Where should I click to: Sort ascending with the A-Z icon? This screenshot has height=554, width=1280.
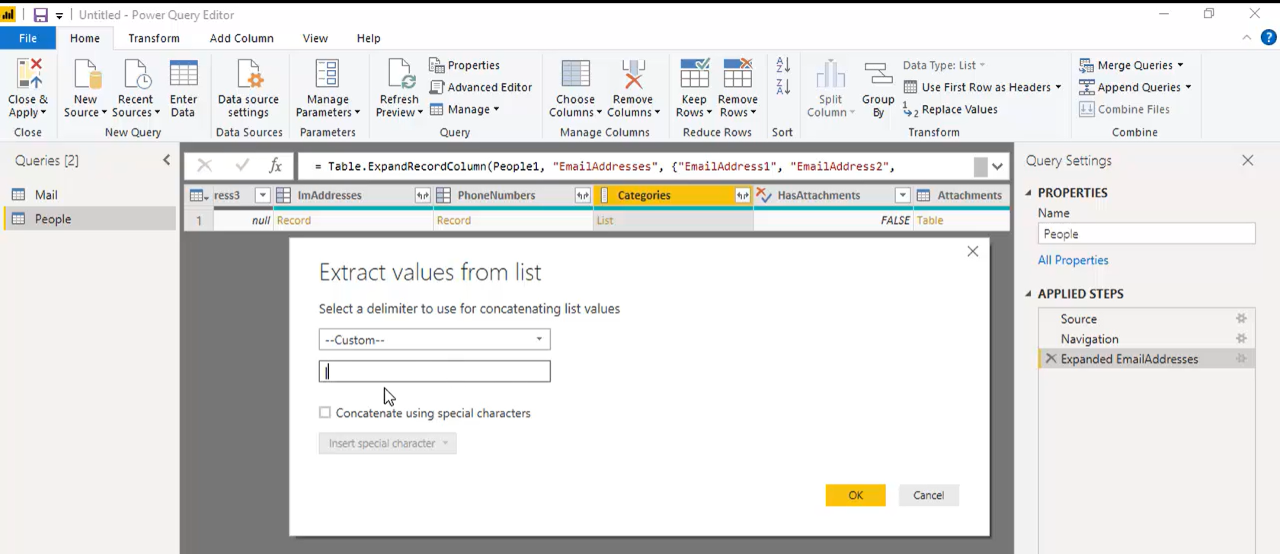point(783,65)
